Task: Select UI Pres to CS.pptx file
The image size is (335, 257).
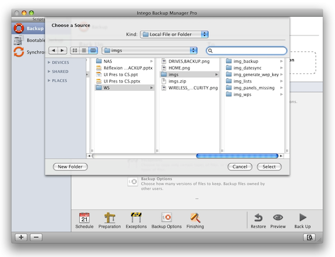Action: [x=124, y=81]
